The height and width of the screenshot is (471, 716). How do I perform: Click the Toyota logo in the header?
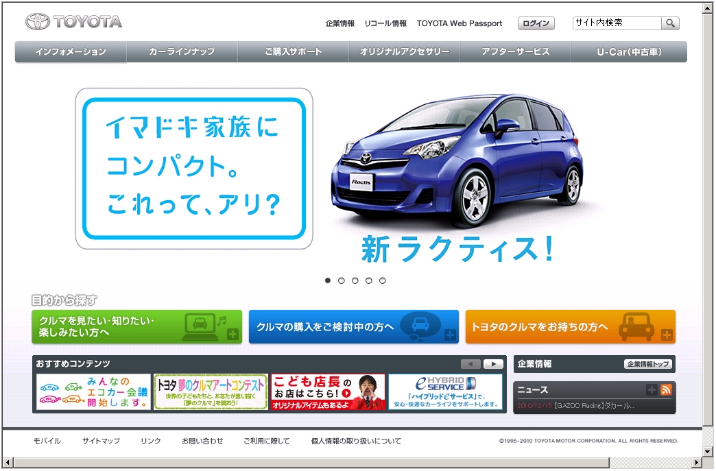click(x=73, y=22)
